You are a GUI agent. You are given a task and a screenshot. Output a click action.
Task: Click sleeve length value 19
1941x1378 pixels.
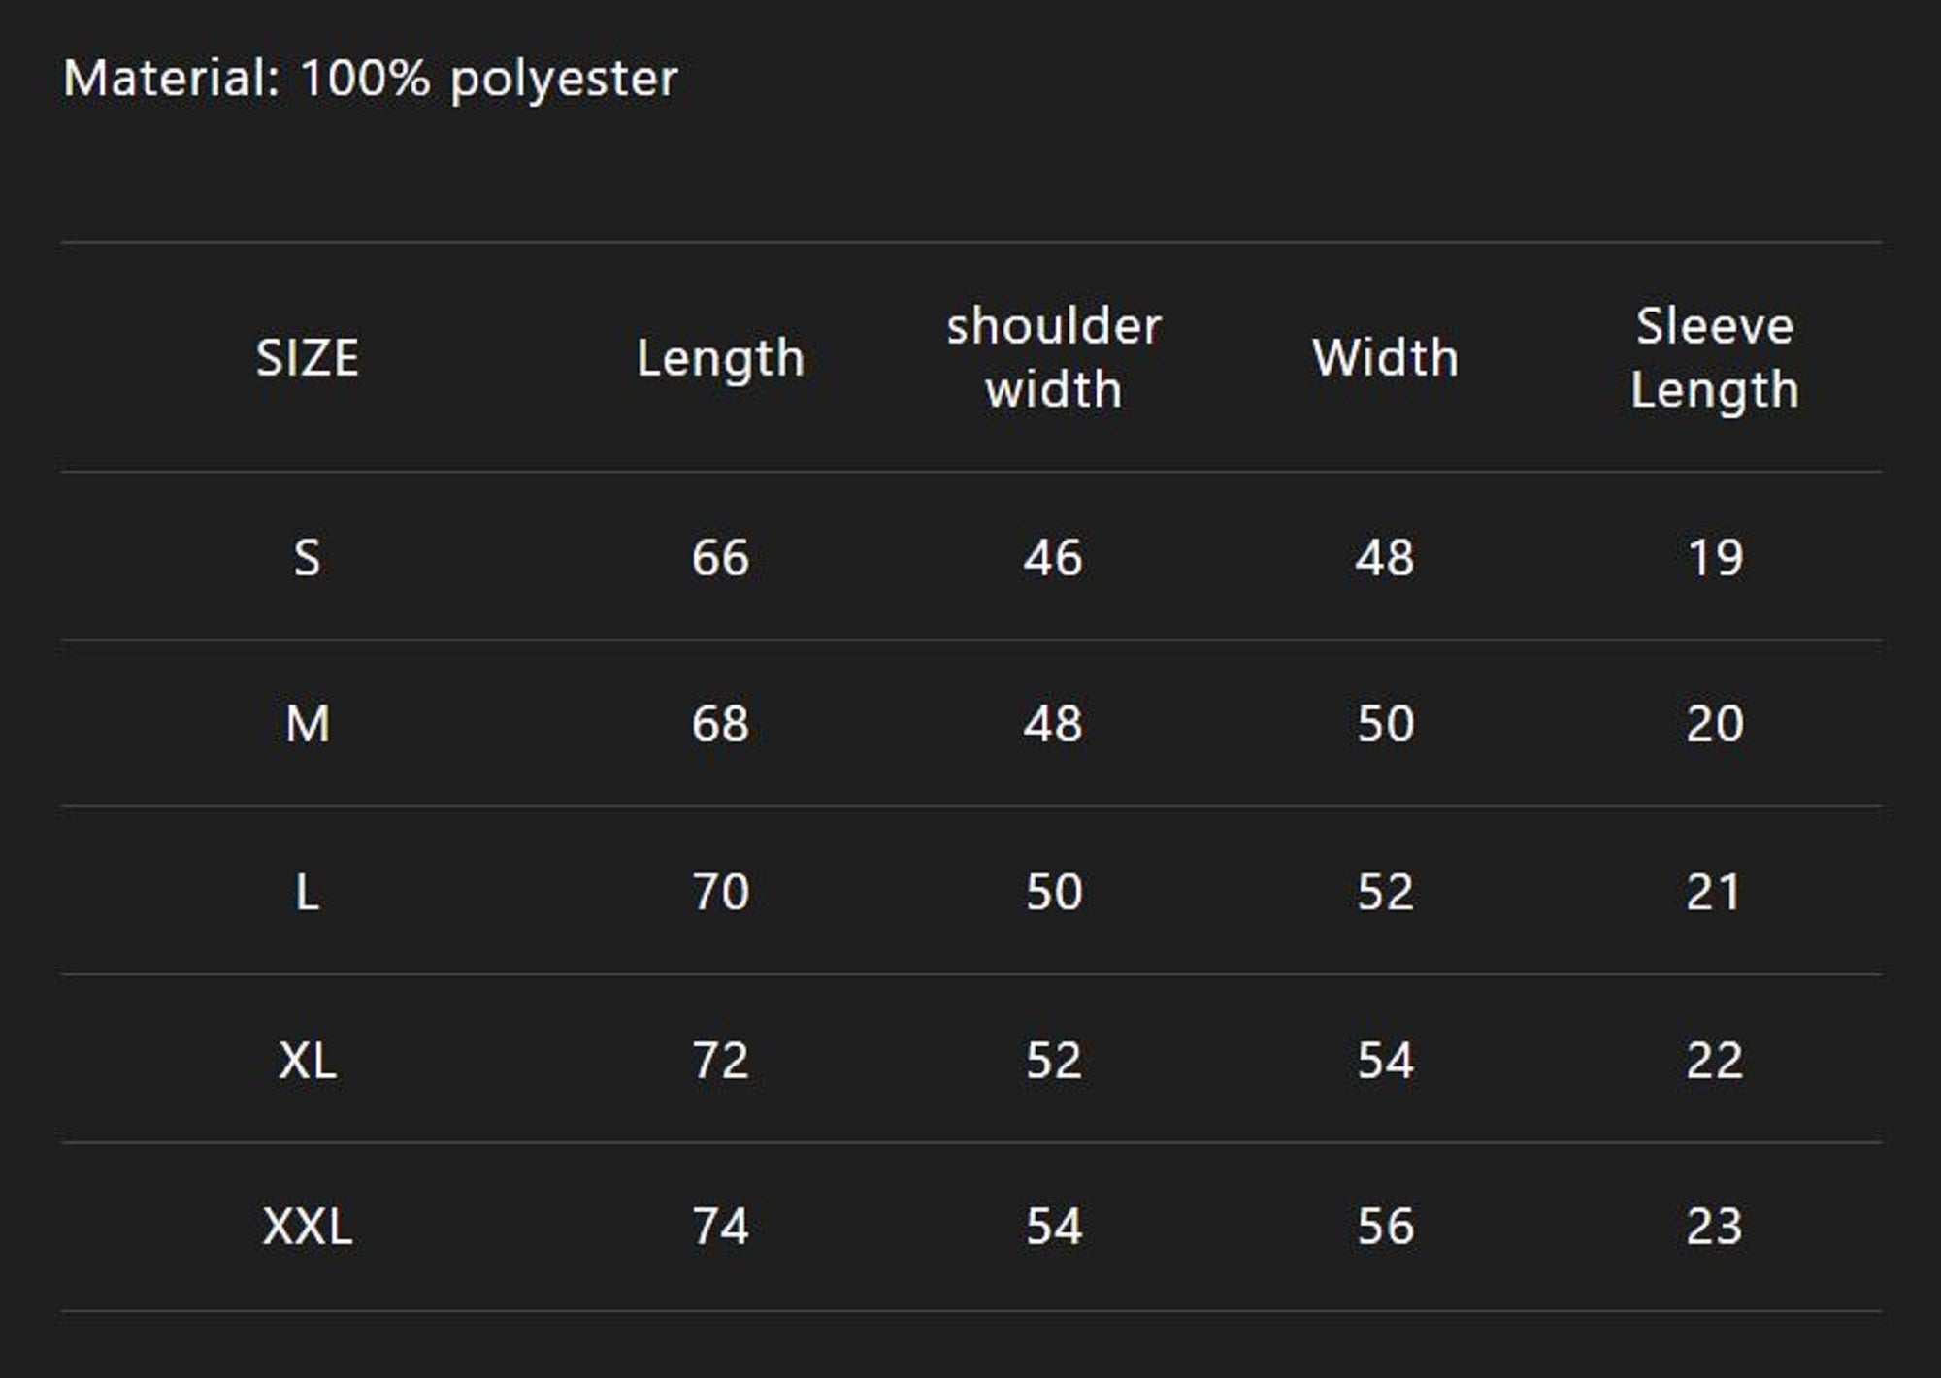(1715, 558)
